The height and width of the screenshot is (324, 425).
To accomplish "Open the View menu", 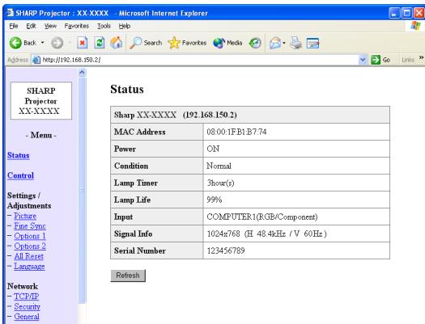I will (50, 26).
